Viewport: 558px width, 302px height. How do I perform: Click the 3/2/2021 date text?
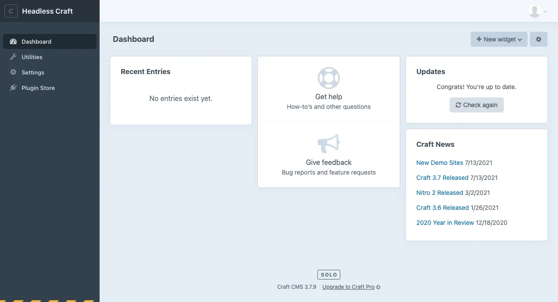477,193
